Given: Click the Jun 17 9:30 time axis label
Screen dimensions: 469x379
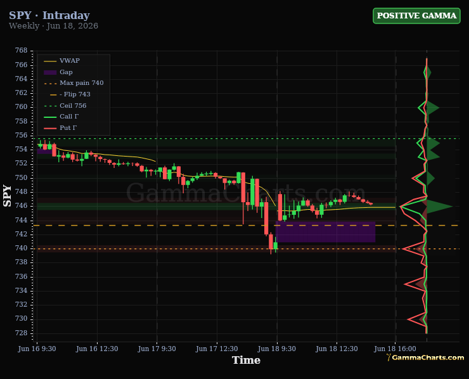Looking at the screenshot, I should 157,349.
